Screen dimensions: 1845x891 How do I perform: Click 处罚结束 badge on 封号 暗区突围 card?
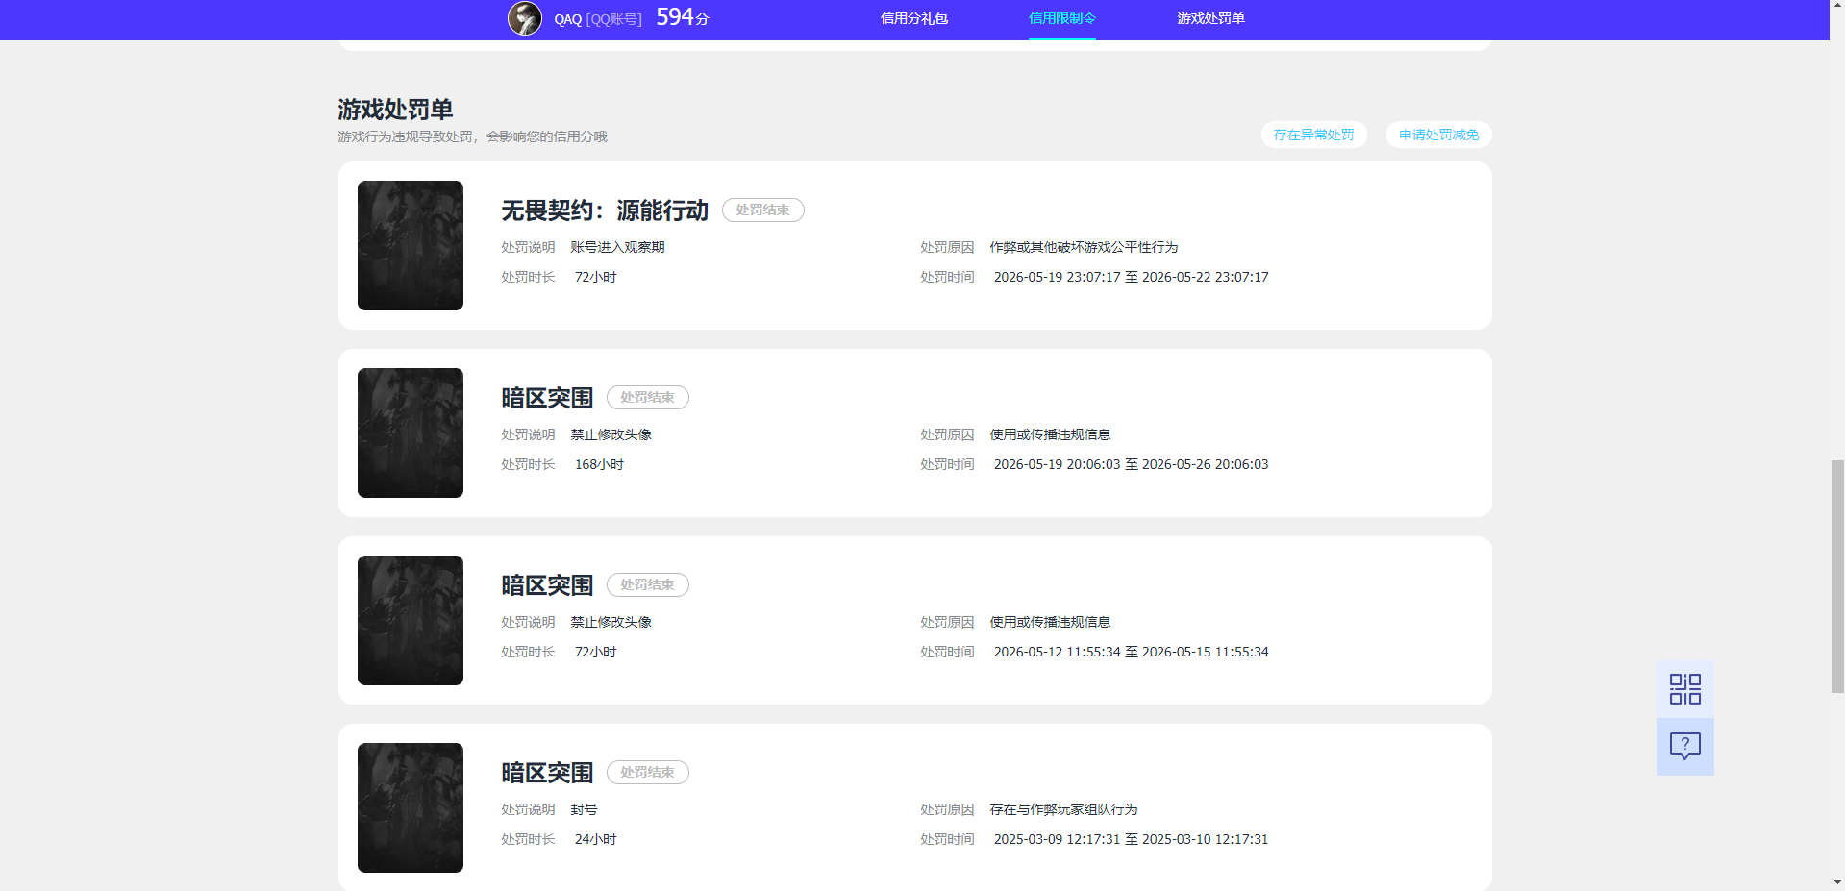tap(647, 772)
